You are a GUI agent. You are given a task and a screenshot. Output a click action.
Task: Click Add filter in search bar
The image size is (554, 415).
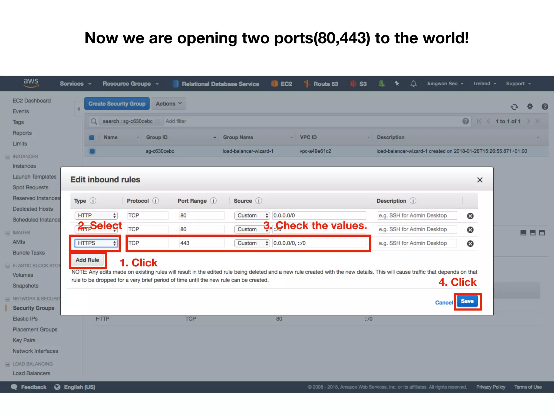point(176,121)
